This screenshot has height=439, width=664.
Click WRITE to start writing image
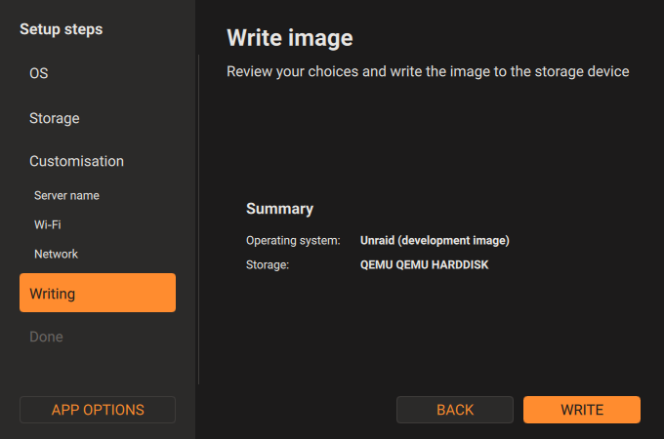[582, 410]
